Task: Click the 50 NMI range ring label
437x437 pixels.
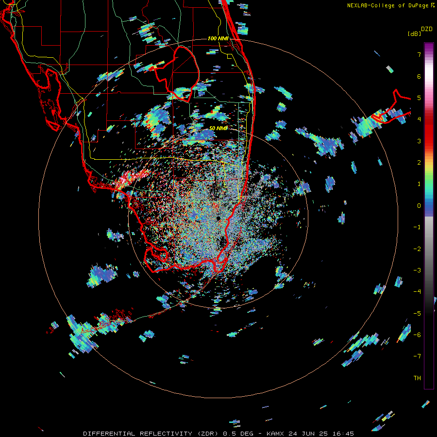Action: click(x=218, y=128)
